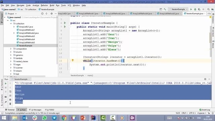This screenshot has width=215, height=121.
Task: Open the Refactor menu
Action: click(x=44, y=5)
